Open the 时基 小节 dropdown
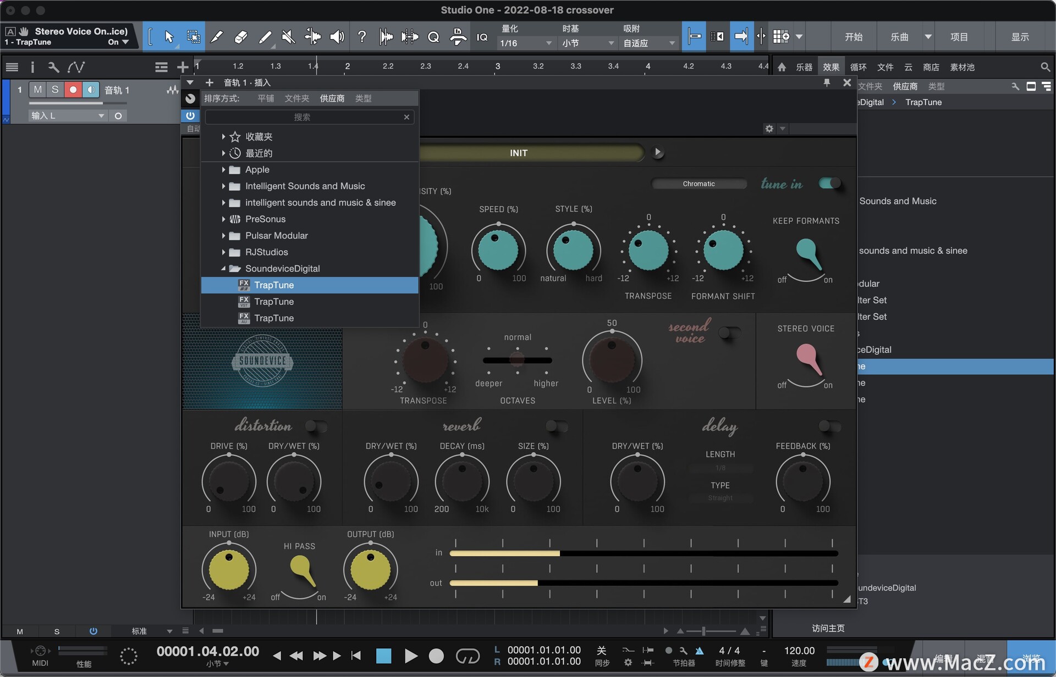1056x677 pixels. 587,43
